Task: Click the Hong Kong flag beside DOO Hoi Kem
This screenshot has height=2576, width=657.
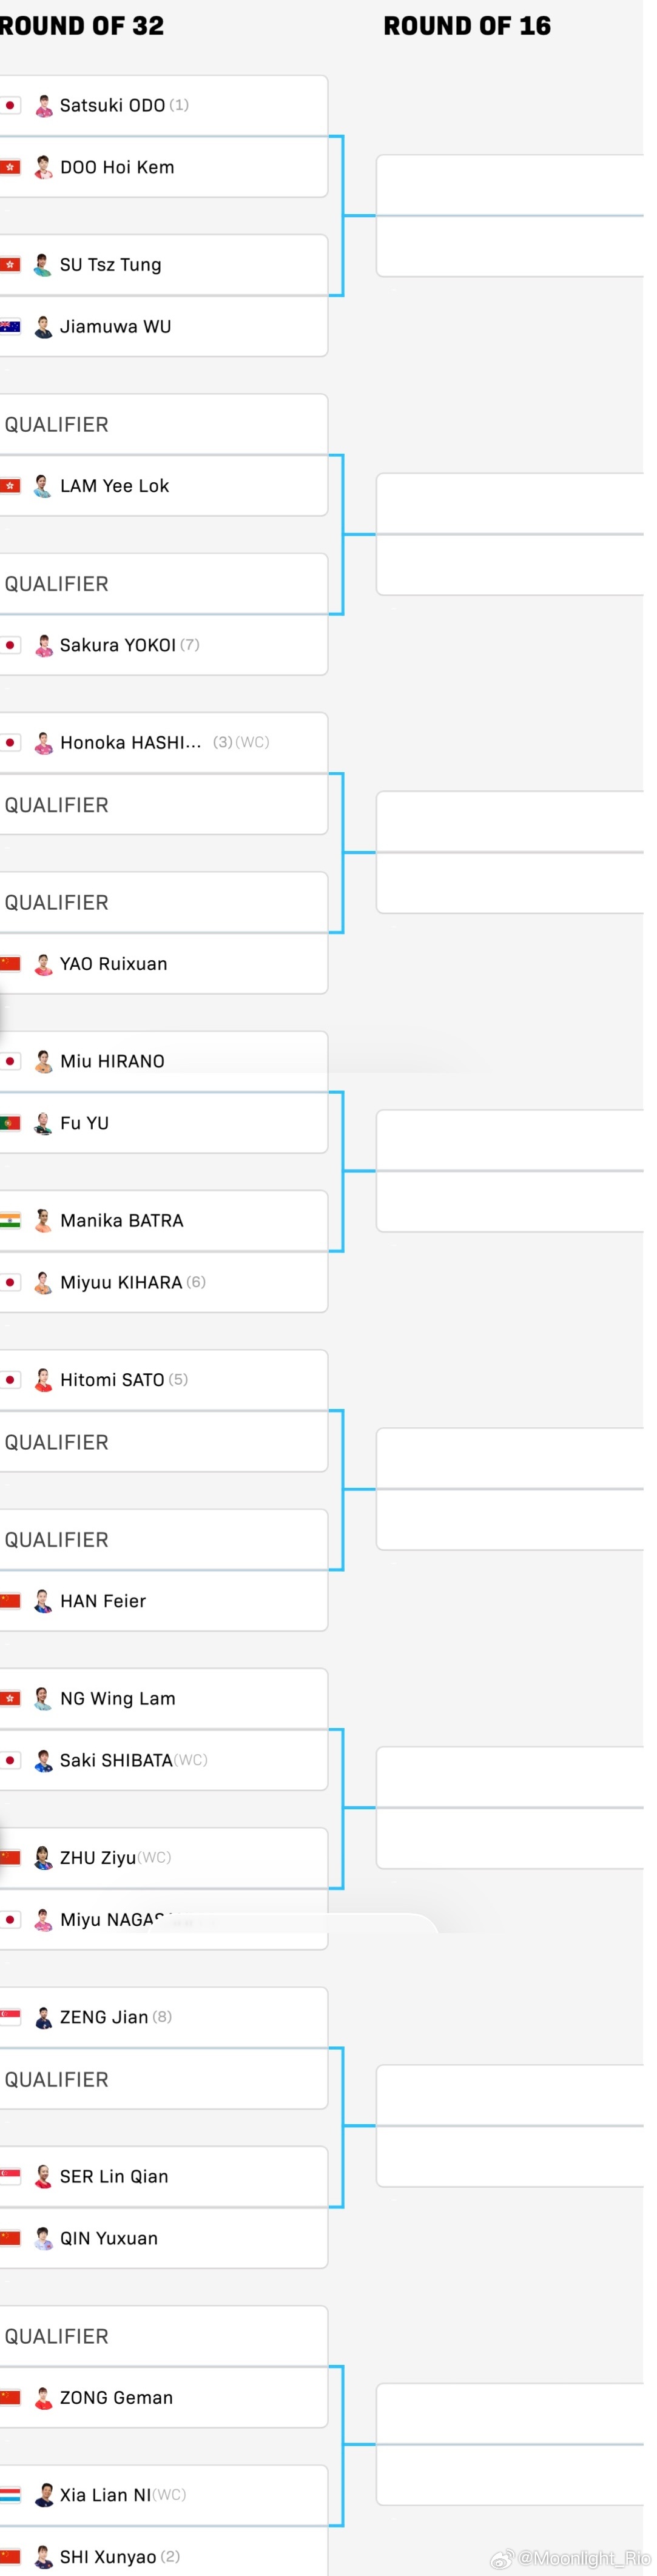Action: 10,167
